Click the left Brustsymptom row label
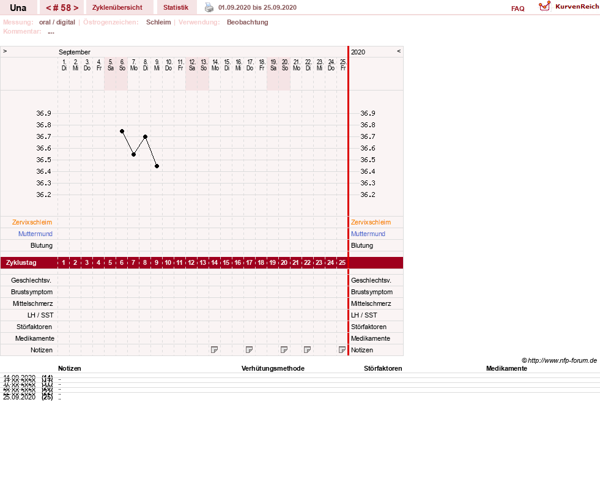The width and height of the screenshot is (600, 490). [32, 292]
